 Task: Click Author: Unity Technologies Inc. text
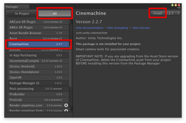coord(99,38)
